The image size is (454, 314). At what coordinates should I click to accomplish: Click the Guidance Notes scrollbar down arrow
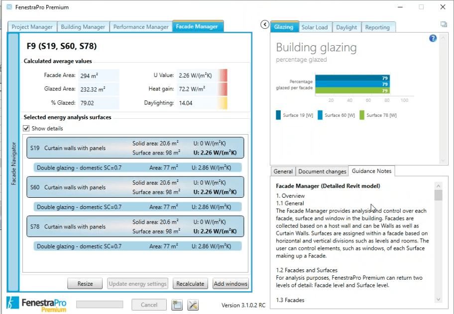tap(438, 299)
